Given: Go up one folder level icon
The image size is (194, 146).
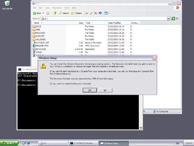Looking at the screenshot, I should (x=55, y=13).
